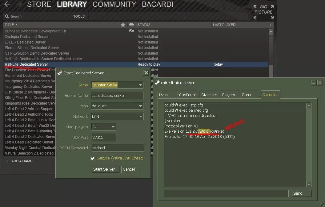Select Left 4 Dead 2 Authoring Tools
Screen dimensions: 325x207
(x=29, y=114)
